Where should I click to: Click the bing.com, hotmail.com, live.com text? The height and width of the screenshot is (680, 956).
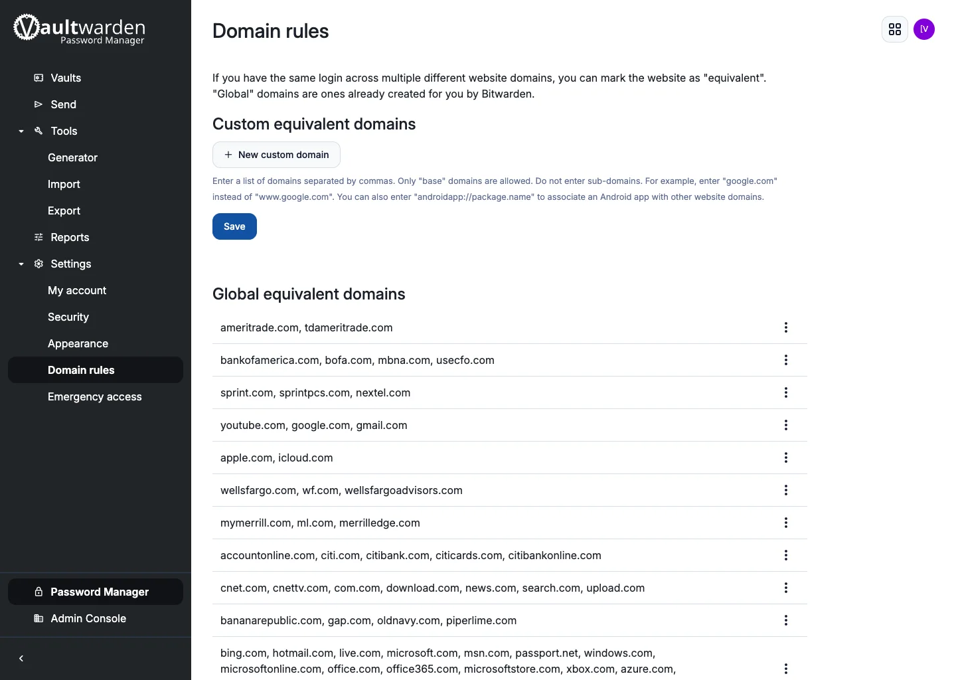coord(448,661)
